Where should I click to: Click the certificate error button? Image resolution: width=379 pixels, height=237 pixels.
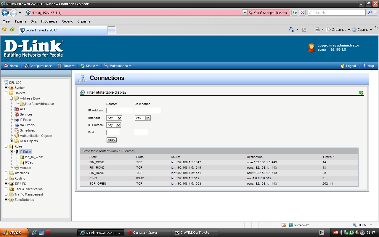point(268,12)
